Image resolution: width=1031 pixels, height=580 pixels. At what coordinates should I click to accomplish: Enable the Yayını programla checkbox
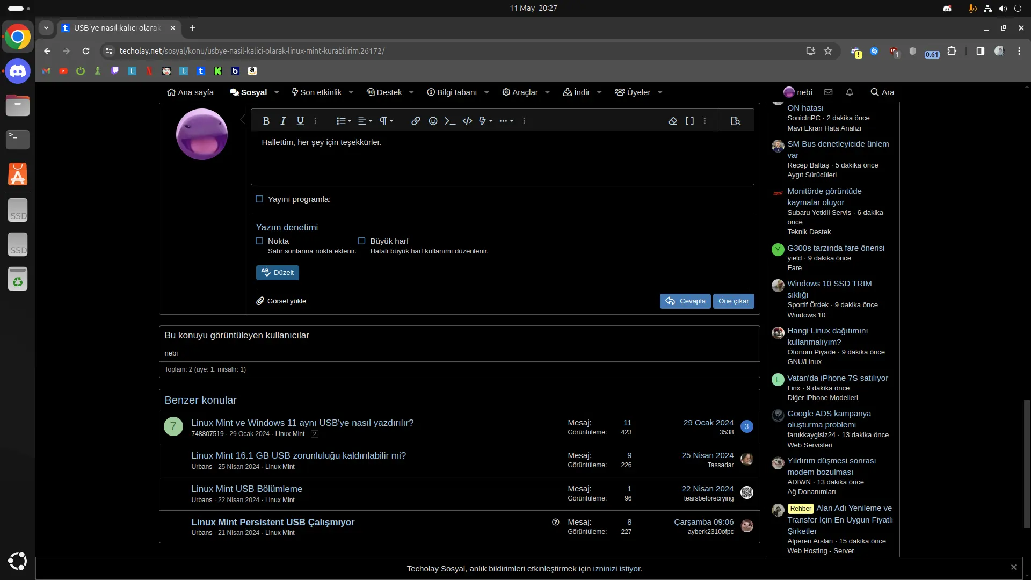[x=259, y=199]
